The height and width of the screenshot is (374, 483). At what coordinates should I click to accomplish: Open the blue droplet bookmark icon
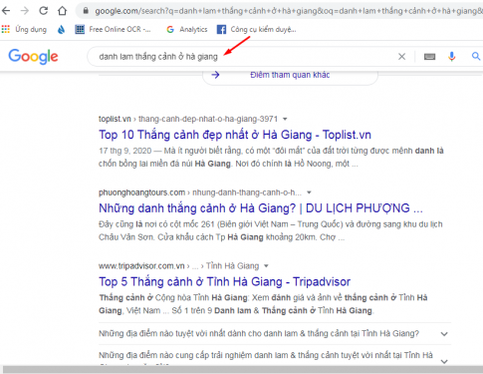61,30
